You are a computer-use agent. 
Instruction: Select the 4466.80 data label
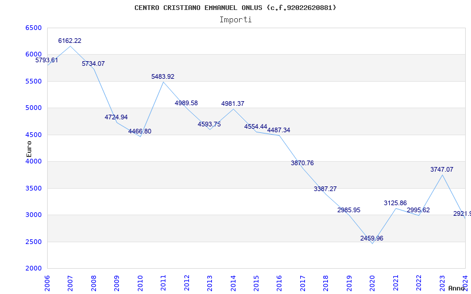[140, 131]
